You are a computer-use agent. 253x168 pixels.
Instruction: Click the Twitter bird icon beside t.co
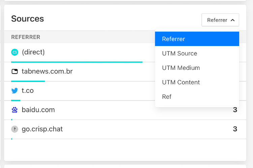pos(15,91)
